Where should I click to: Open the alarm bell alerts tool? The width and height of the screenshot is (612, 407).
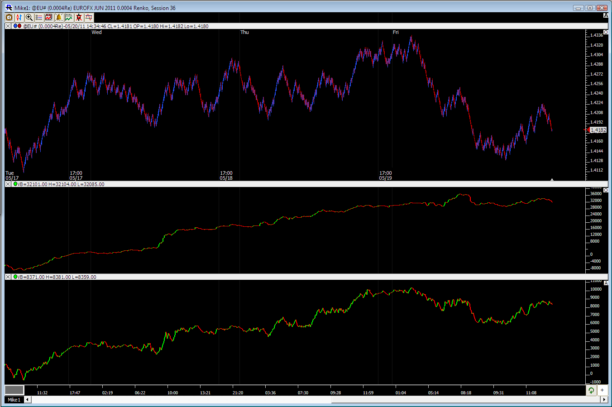59,18
